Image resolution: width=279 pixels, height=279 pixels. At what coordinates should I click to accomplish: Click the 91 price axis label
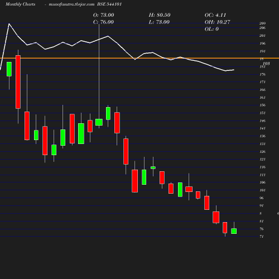(262, 205)
